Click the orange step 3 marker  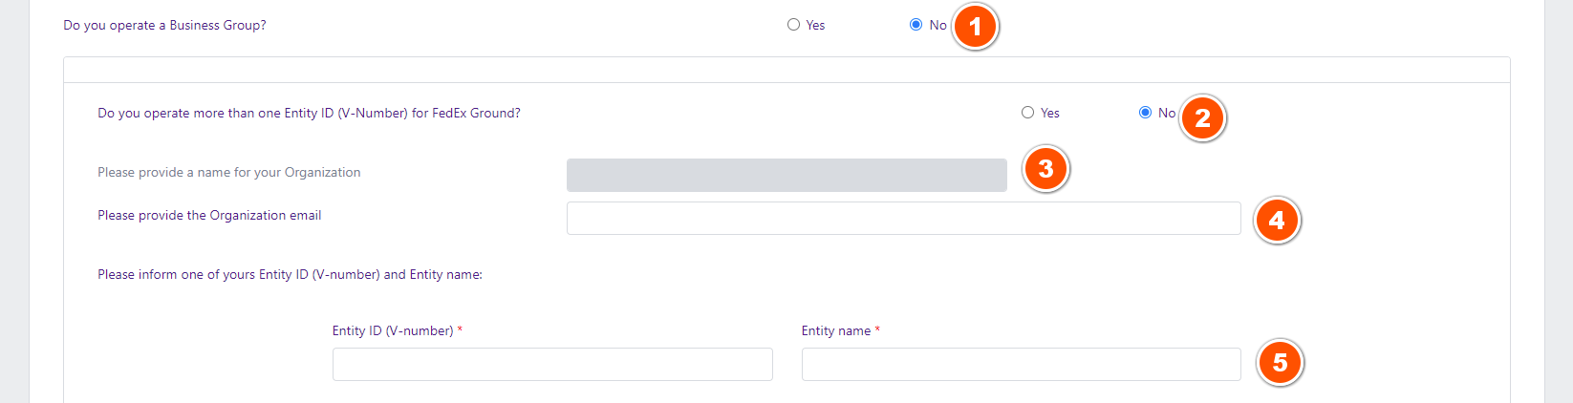[x=1045, y=169]
